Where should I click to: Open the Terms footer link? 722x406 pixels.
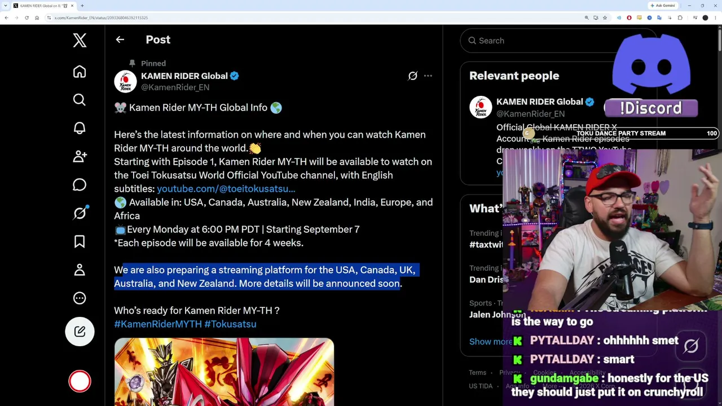click(477, 373)
